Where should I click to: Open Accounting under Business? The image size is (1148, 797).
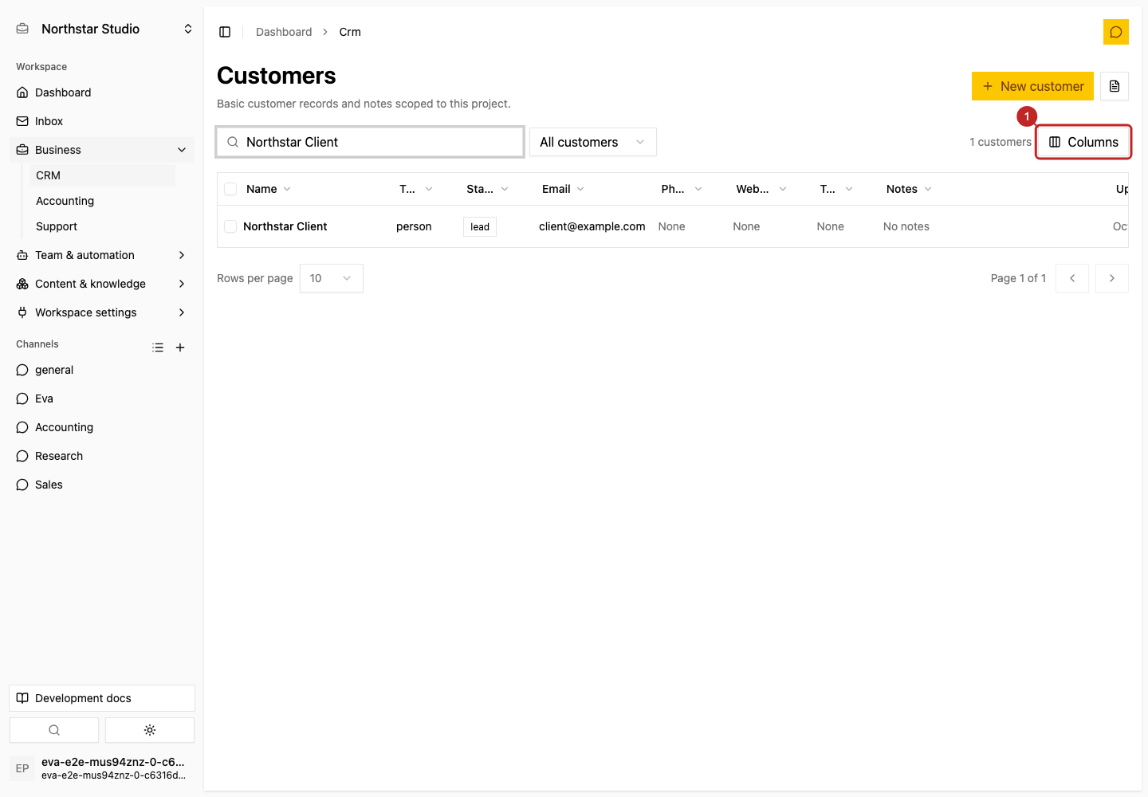[x=102, y=201]
